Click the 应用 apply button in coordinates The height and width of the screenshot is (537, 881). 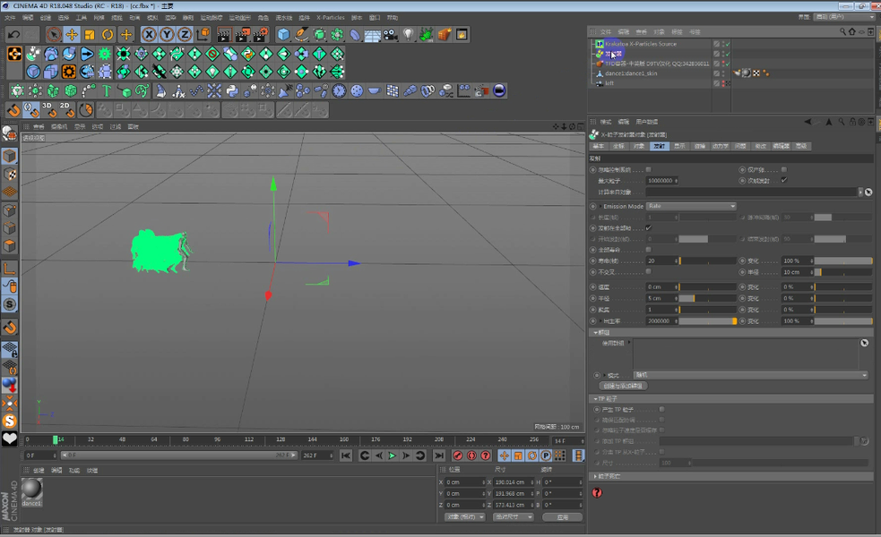click(x=563, y=516)
